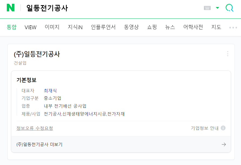The height and width of the screenshot is (165, 241).
Task: Open the 뉴스 tab
Action: (170, 27)
